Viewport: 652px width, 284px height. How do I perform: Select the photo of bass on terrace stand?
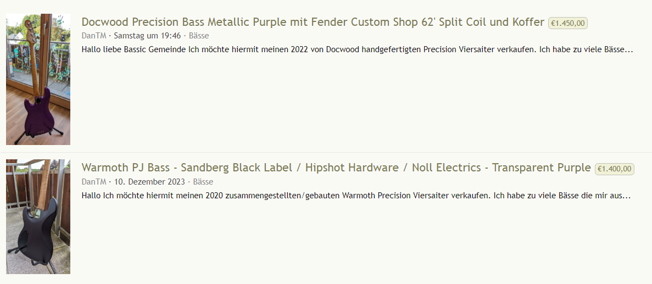(38, 216)
